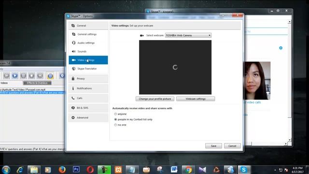Screen dimensions: 309x174
Task: Select the 'anyone' radio option
Action: [116, 114]
